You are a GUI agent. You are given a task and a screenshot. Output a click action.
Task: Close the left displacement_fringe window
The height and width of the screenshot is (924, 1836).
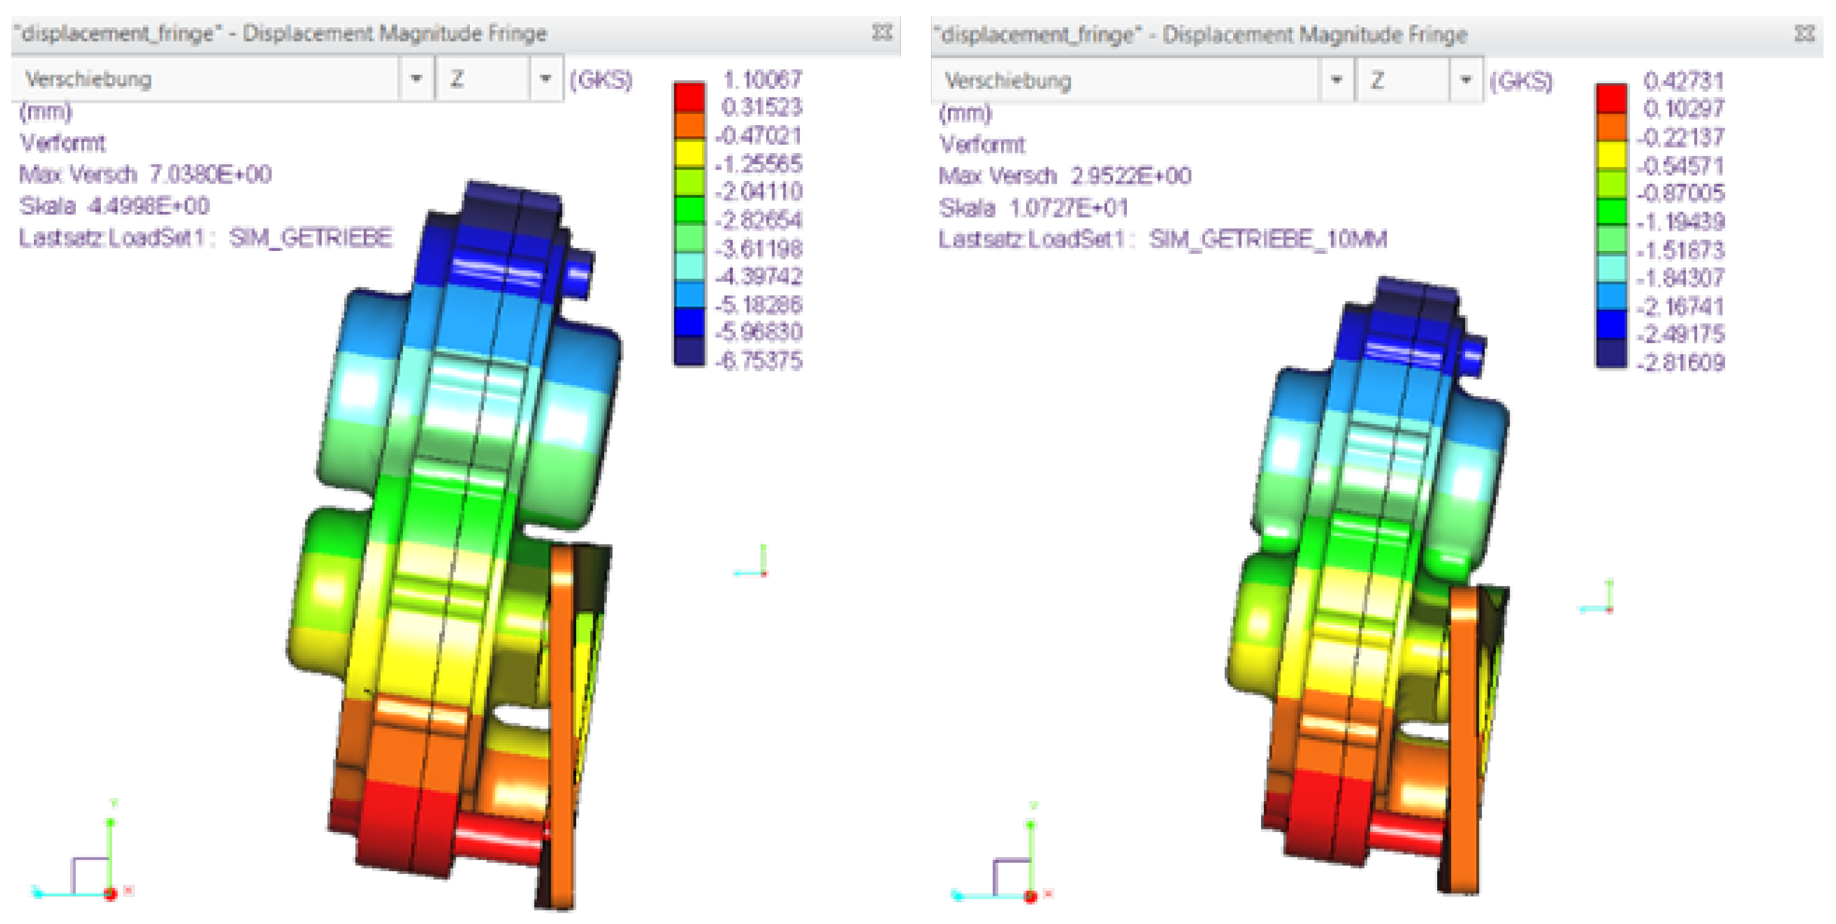click(882, 33)
